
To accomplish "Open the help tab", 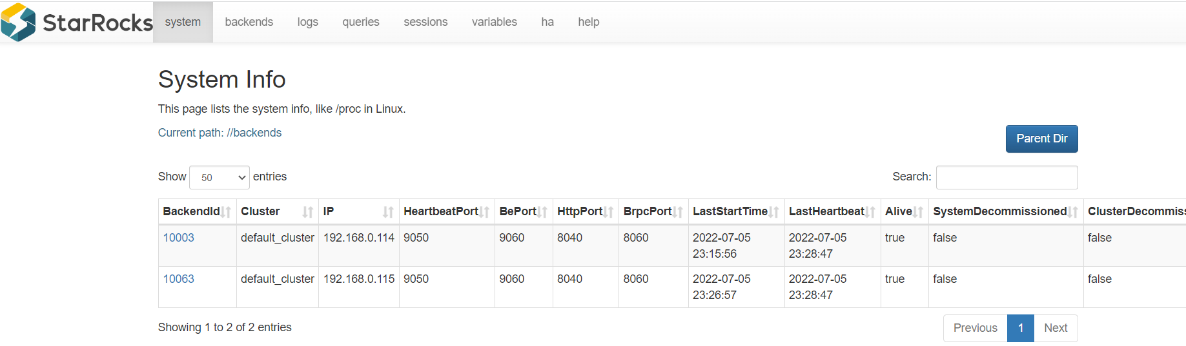I will (x=589, y=22).
